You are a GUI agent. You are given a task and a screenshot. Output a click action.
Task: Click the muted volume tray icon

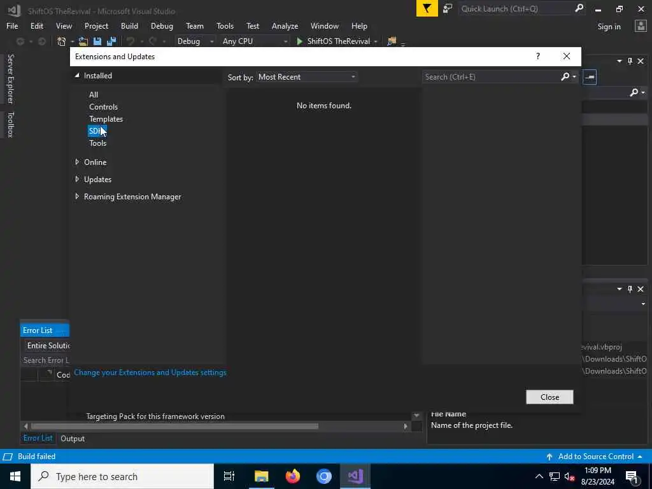pyautogui.click(x=569, y=476)
